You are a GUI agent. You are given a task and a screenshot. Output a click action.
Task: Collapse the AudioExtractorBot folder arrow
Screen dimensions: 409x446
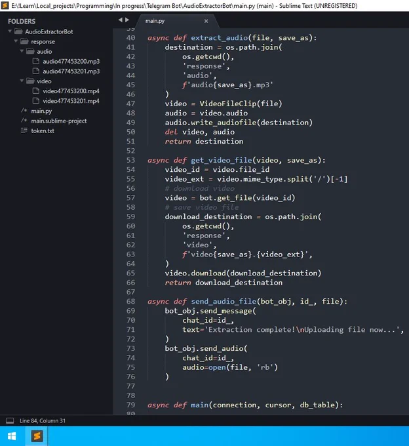point(10,31)
